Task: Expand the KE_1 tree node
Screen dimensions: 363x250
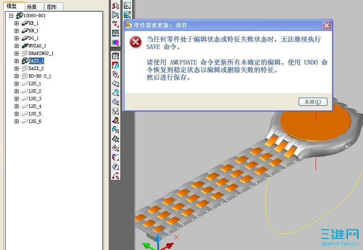Action: 16,23
